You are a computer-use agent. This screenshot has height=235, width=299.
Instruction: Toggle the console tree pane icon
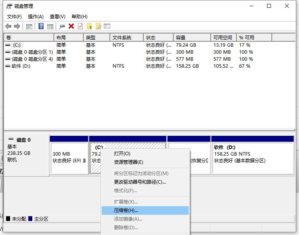tap(29, 26)
